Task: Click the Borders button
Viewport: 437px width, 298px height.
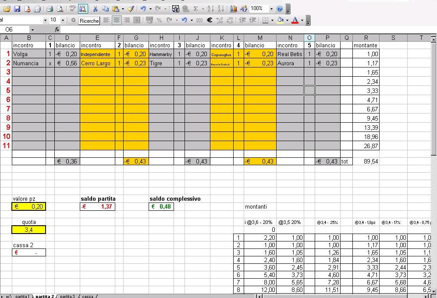Action: coord(266,20)
